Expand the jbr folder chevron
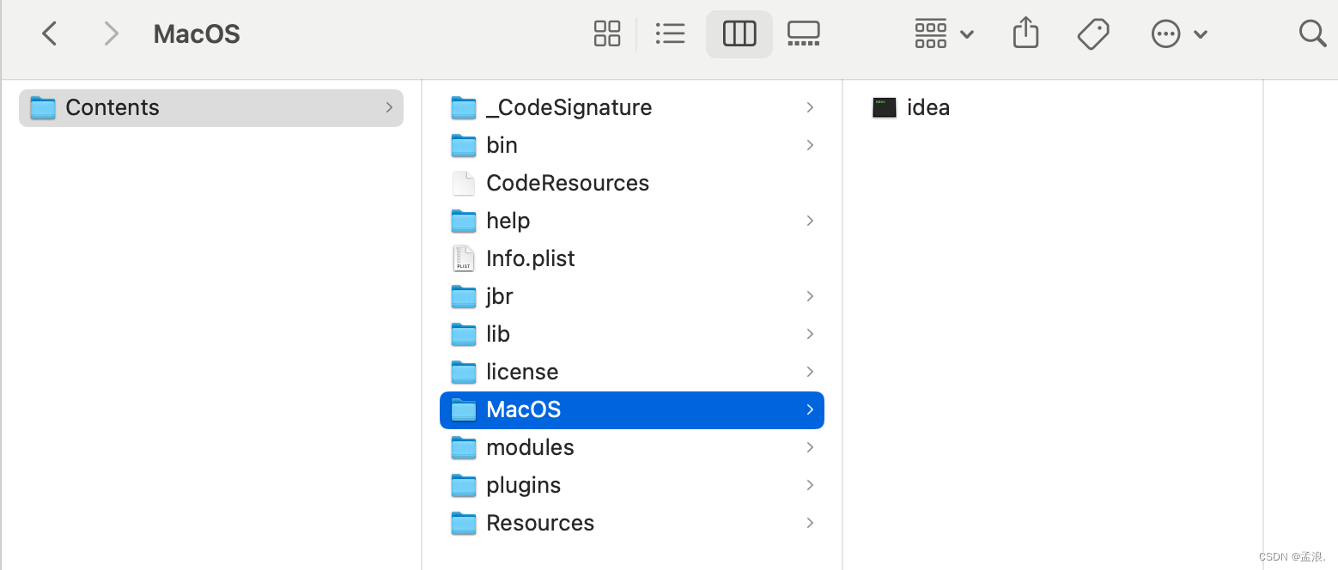This screenshot has width=1338, height=570. (x=810, y=296)
